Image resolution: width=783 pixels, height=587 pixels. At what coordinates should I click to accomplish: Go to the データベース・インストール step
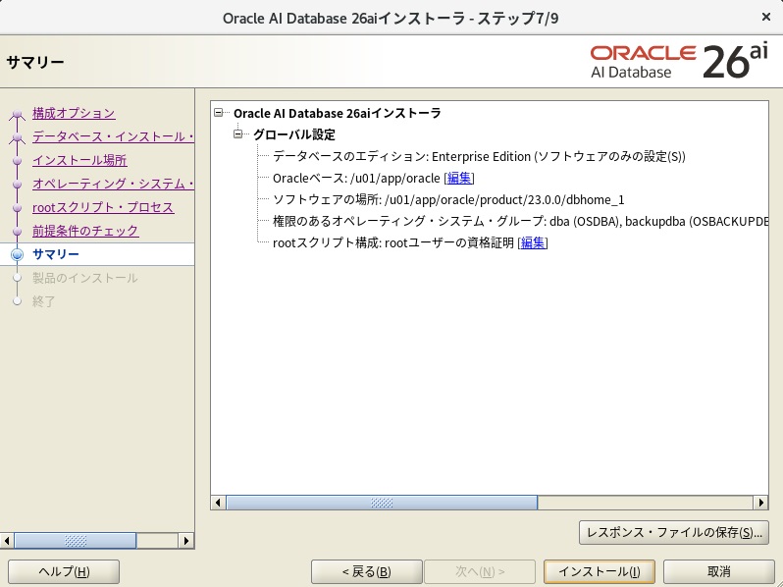(114, 136)
